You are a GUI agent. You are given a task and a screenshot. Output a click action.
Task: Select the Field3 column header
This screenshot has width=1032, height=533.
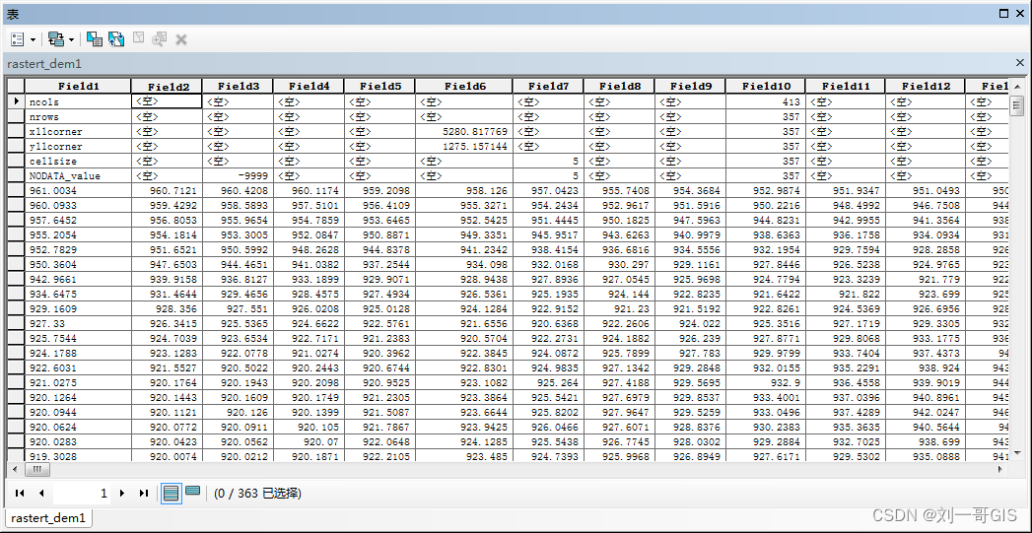pos(238,86)
